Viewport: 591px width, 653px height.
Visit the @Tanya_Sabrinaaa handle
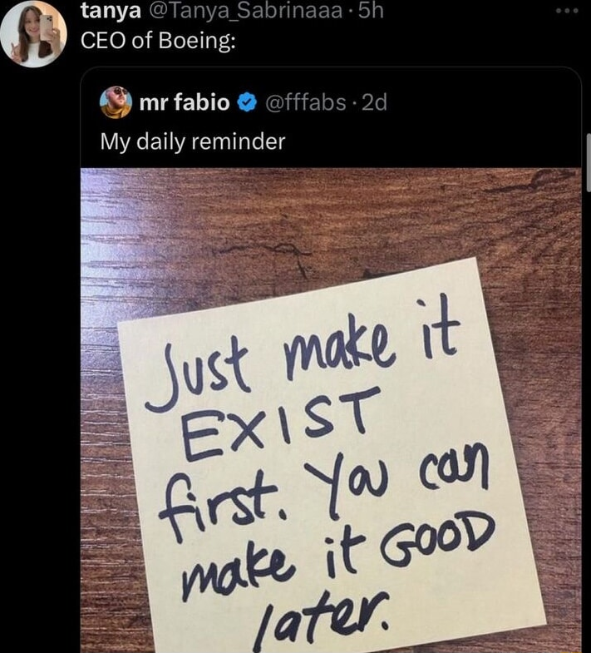[x=244, y=12]
